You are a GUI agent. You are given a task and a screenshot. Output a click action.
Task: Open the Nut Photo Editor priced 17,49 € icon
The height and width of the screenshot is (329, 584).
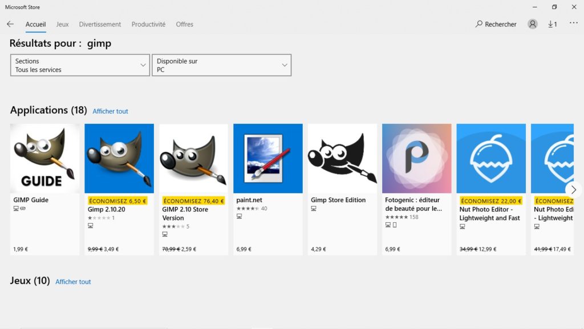coord(552,159)
